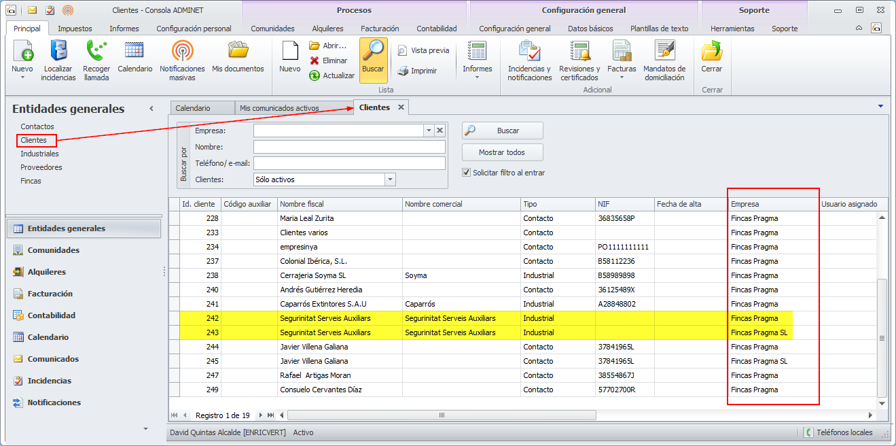
Task: Switch to Mis comunicados activos tab
Action: (x=279, y=108)
